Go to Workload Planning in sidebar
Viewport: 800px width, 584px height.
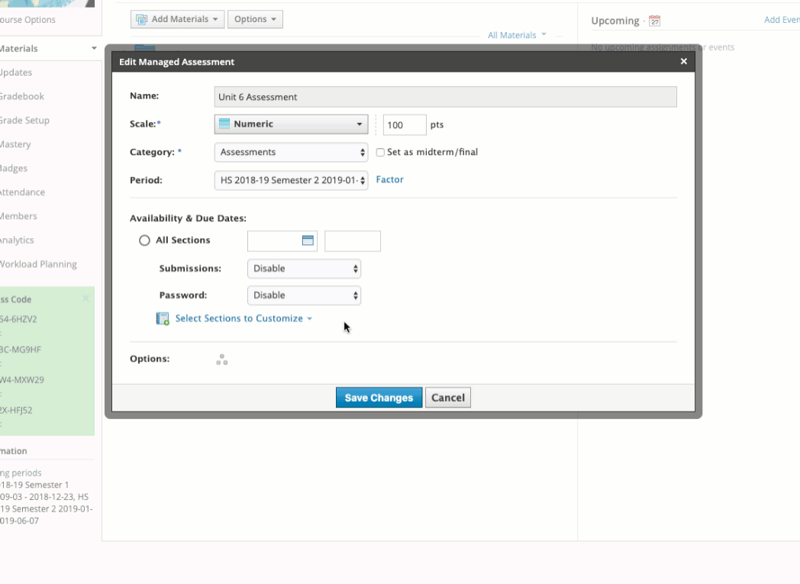38,264
